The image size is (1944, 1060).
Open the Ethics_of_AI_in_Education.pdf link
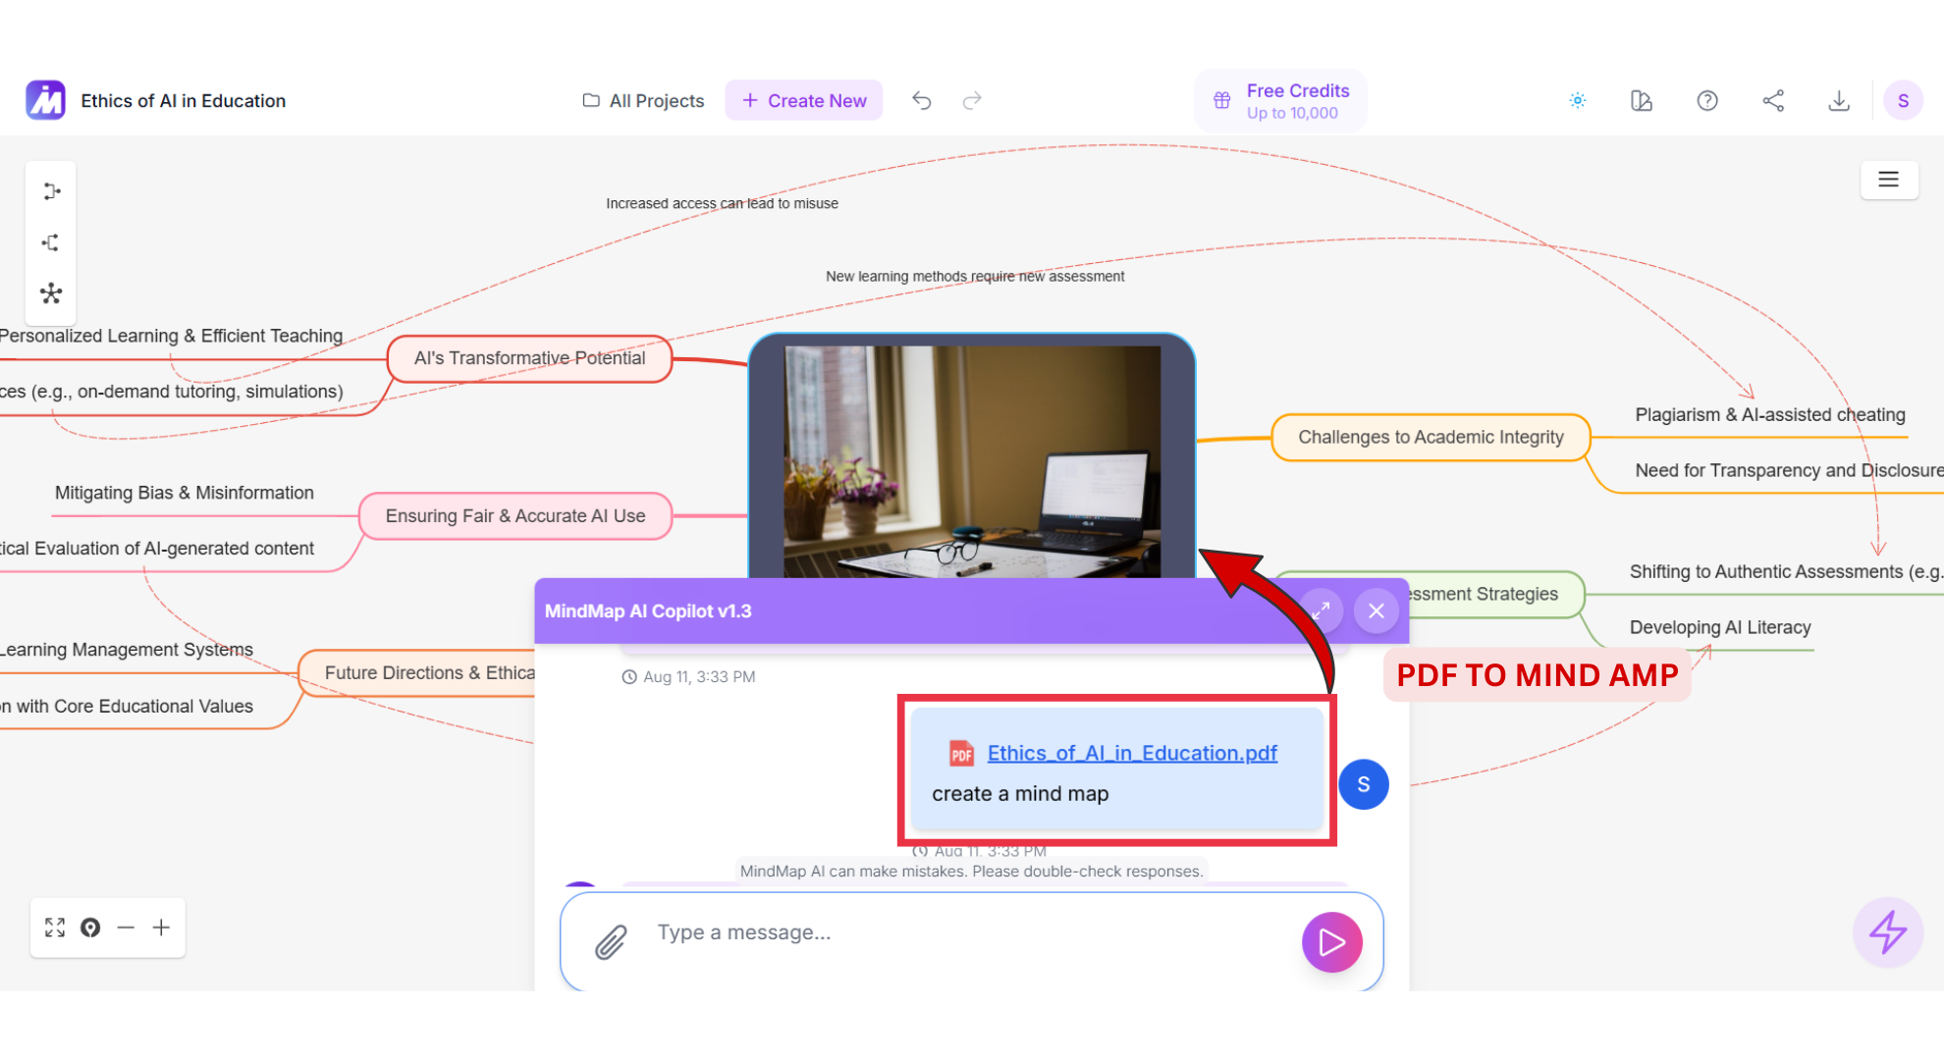[x=1132, y=753]
